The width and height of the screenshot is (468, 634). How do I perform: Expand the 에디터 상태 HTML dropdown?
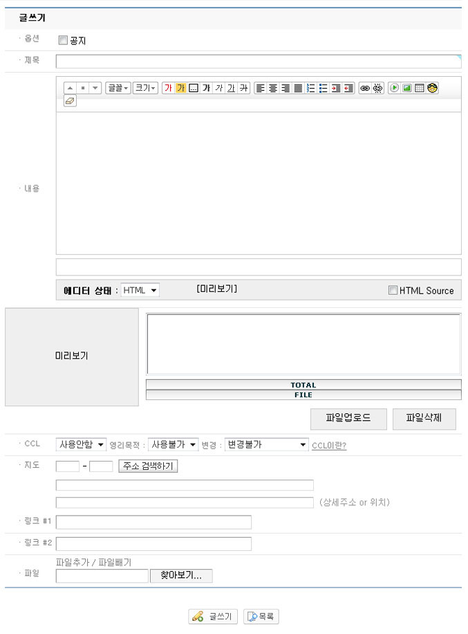140,290
